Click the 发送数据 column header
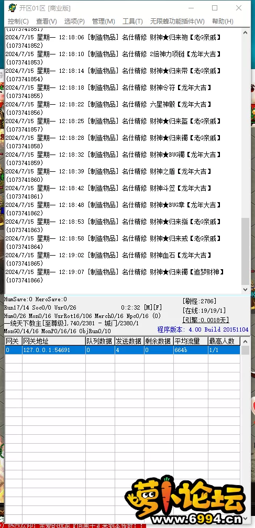Viewport: 255px width, 528px height. pyautogui.click(x=129, y=342)
